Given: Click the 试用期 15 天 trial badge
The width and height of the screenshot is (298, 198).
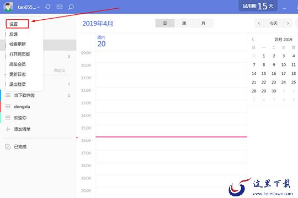Looking at the screenshot, I should (x=258, y=6).
